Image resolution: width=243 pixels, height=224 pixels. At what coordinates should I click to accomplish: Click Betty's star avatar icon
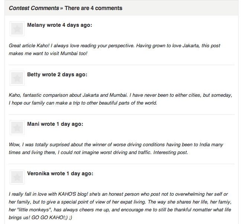[17, 78]
